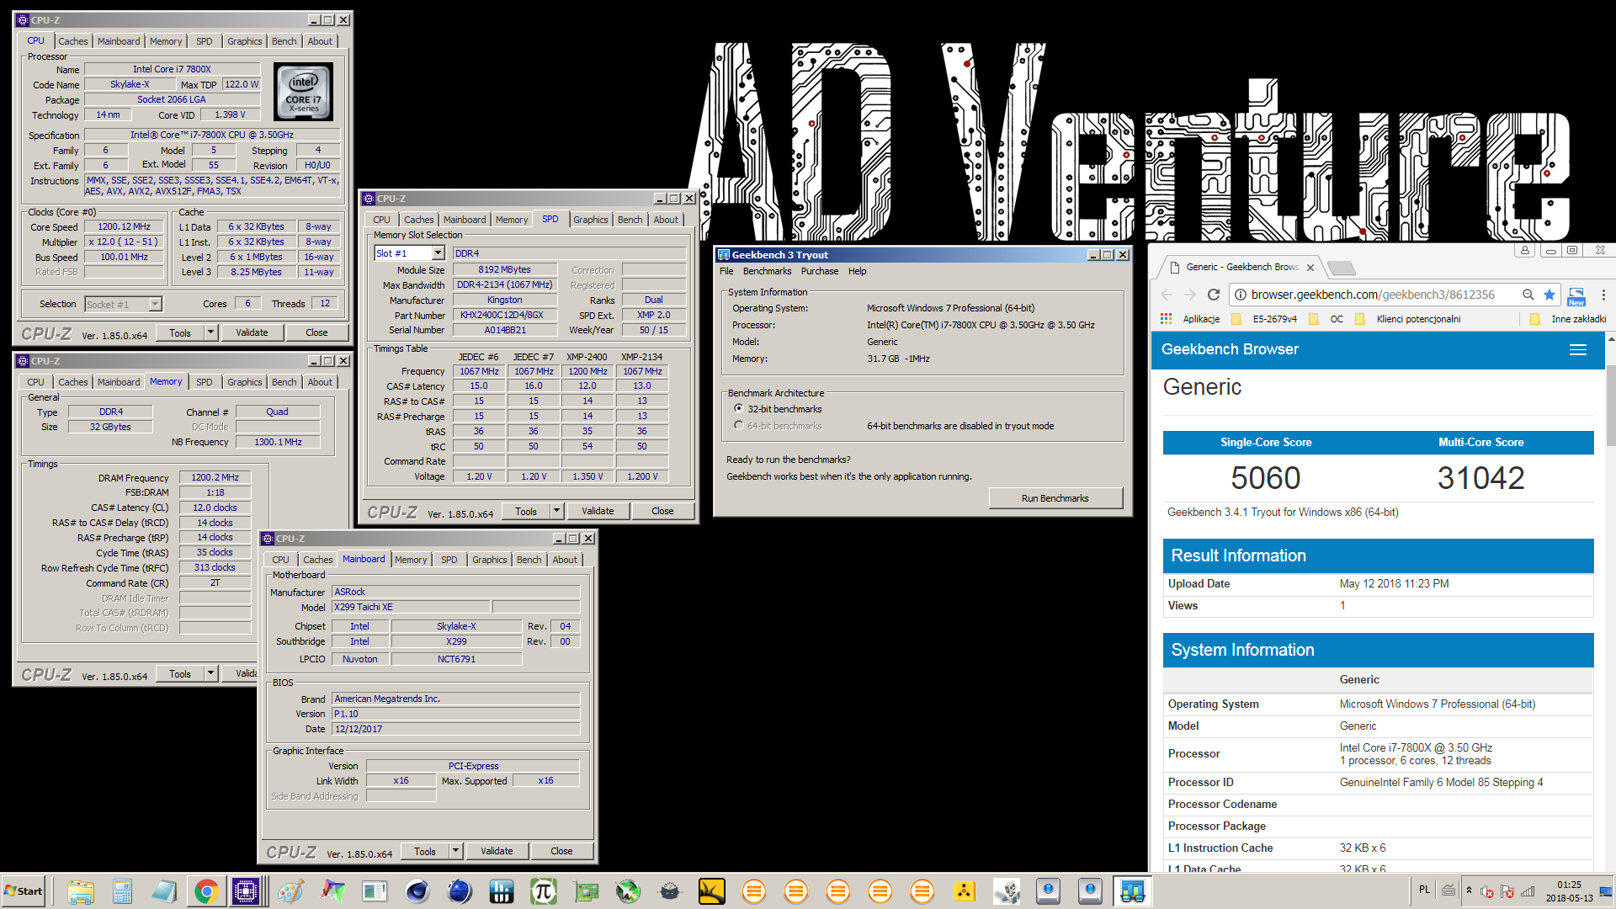View site information icon in address bar

point(1240,295)
